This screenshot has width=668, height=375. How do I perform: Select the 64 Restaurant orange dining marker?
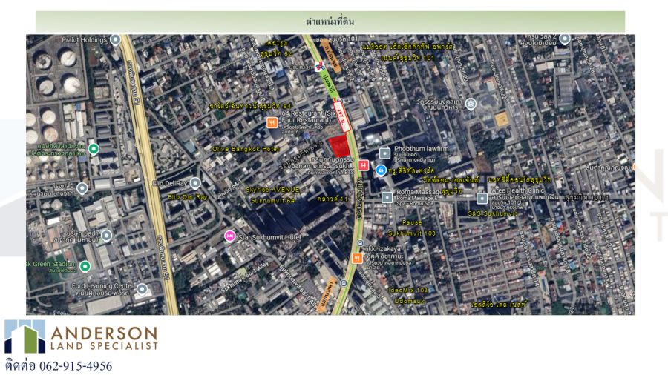click(x=272, y=123)
